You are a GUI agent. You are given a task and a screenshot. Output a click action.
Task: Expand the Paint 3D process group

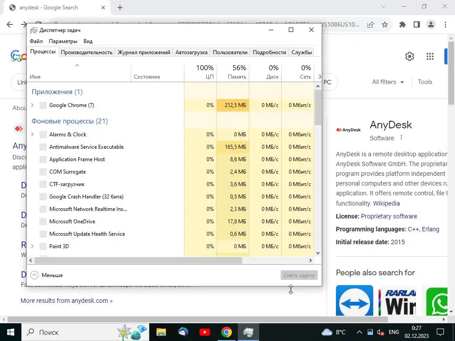(32, 246)
